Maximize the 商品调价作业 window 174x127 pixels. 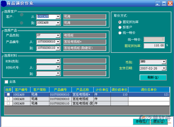164,3
